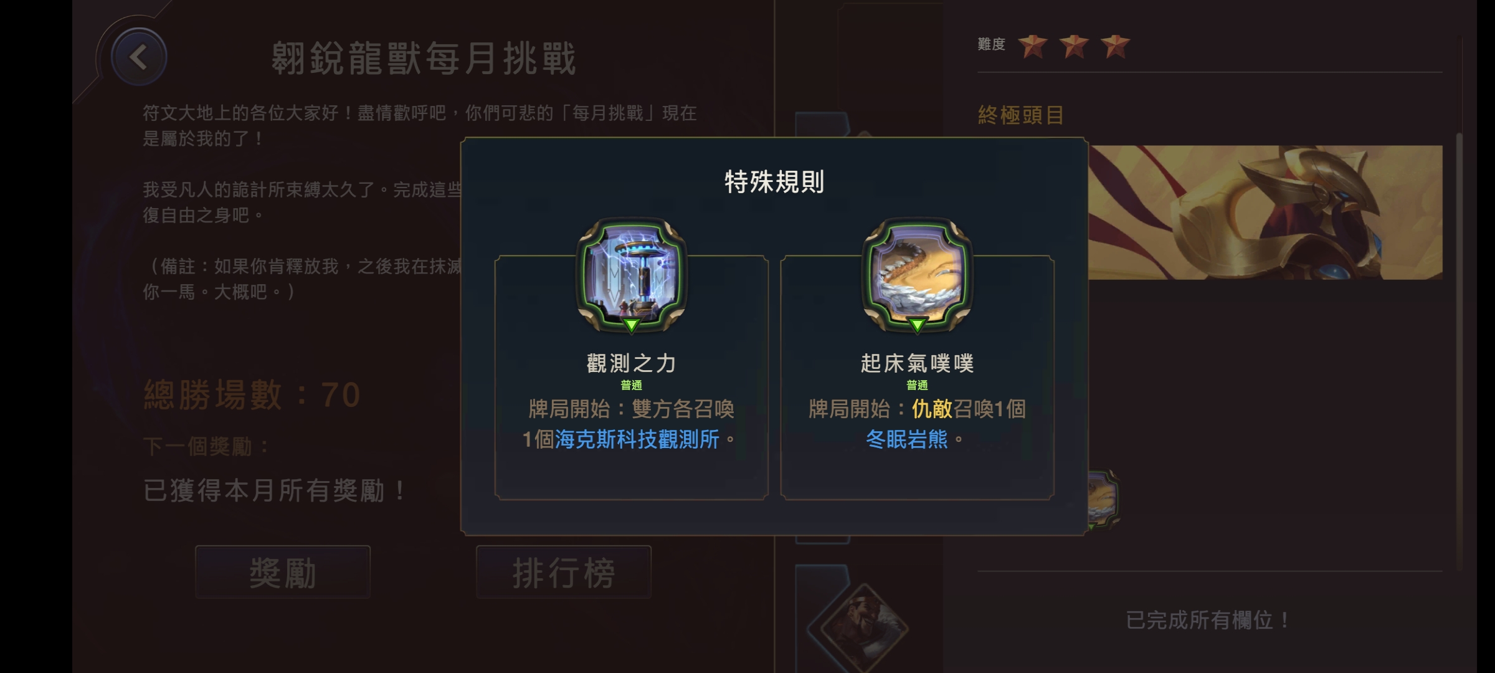Click the 冬眠岩熊 keyword link
Viewport: 1495px width, 673px height.
click(906, 439)
